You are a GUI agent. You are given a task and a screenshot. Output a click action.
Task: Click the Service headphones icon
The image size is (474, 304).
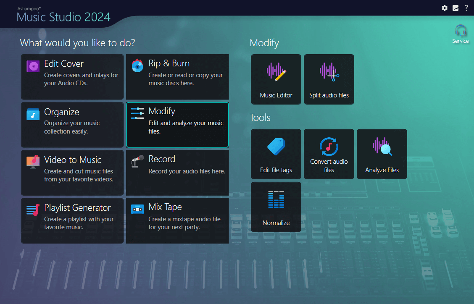click(x=461, y=34)
